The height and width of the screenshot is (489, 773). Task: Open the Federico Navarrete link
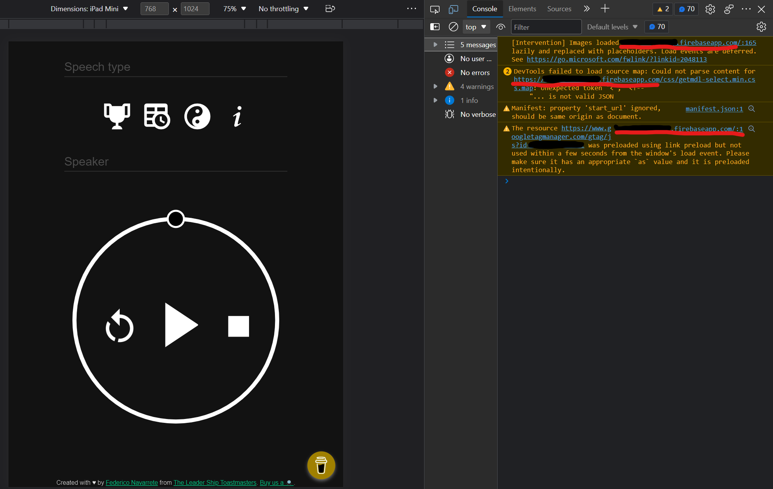pos(132,482)
